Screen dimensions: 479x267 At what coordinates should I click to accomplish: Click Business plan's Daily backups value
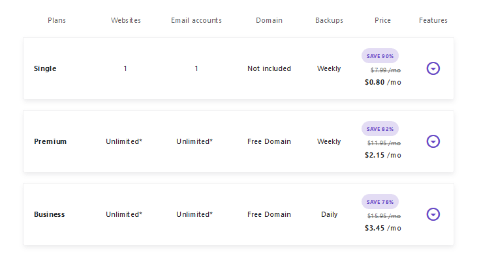[329, 214]
